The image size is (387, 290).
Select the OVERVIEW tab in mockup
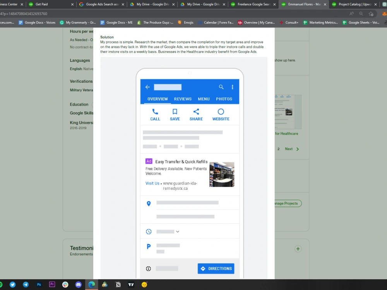tap(158, 99)
